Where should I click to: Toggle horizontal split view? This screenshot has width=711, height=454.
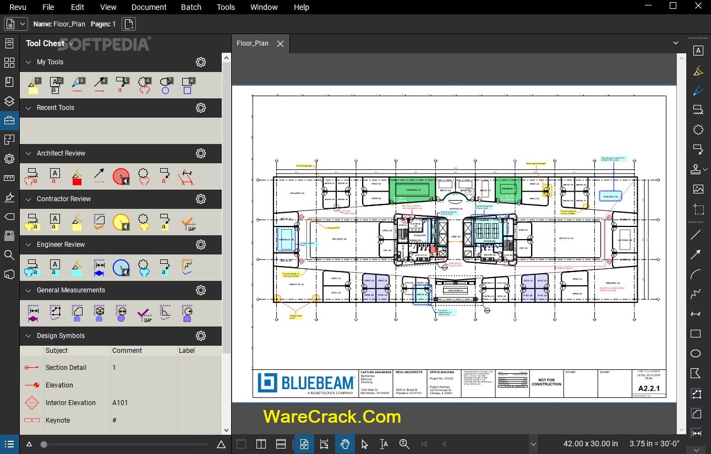[281, 444]
